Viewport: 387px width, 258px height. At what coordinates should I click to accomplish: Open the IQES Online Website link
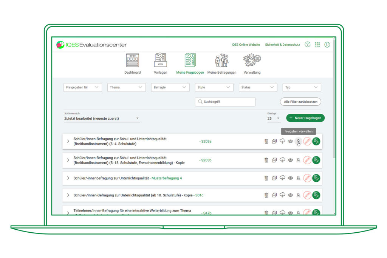[246, 44]
